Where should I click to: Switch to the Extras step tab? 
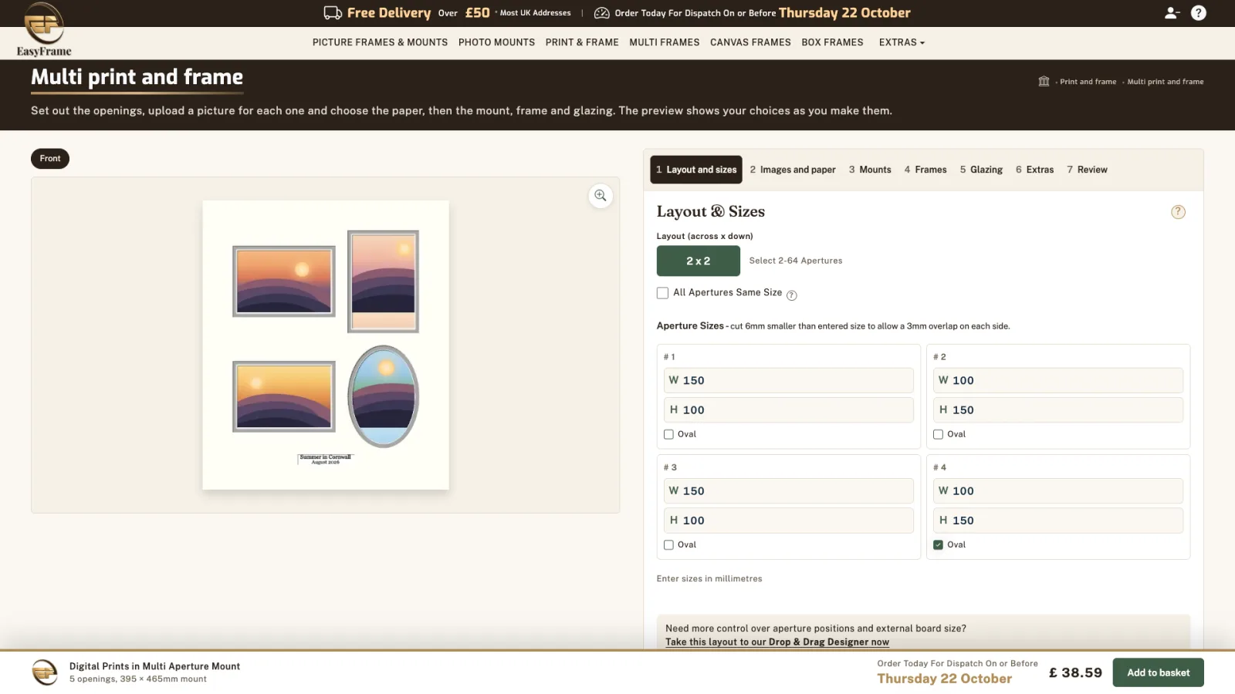click(1034, 170)
